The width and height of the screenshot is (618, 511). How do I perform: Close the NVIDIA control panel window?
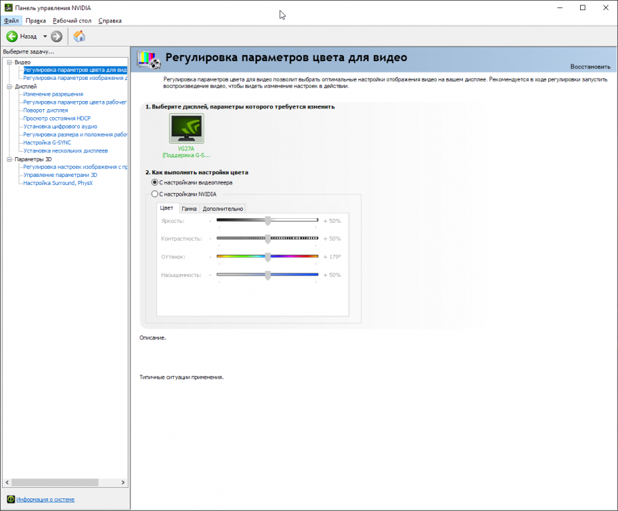click(606, 7)
